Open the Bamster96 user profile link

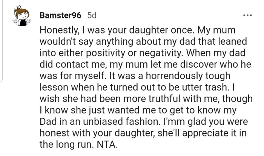(60, 16)
